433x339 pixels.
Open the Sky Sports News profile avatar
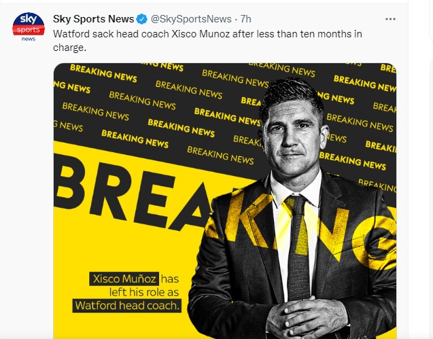tap(29, 27)
